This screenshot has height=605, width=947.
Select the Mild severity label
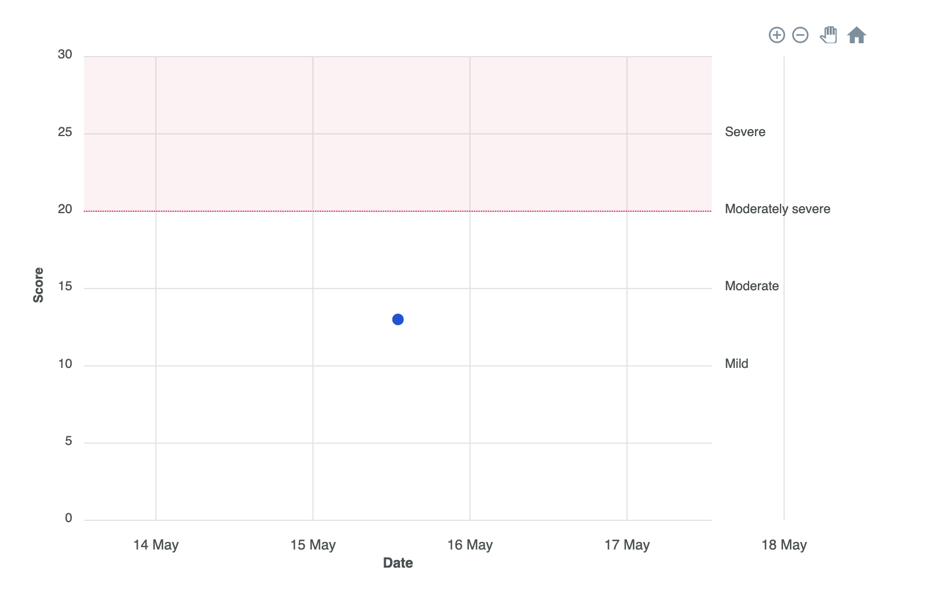736,363
